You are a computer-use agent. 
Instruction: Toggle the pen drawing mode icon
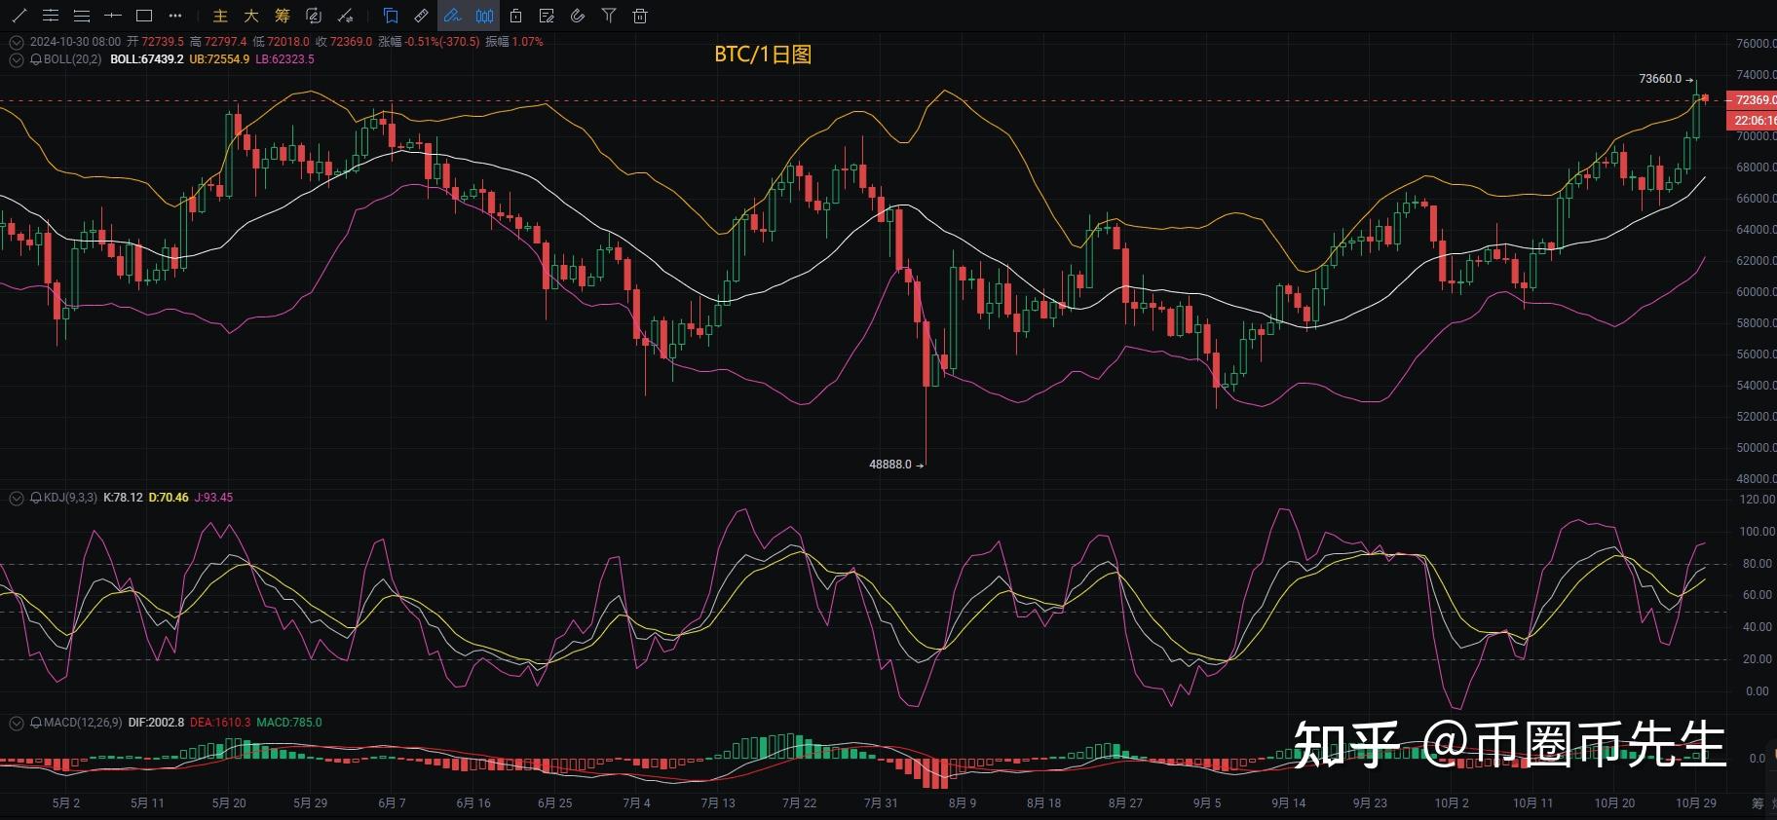tap(452, 16)
